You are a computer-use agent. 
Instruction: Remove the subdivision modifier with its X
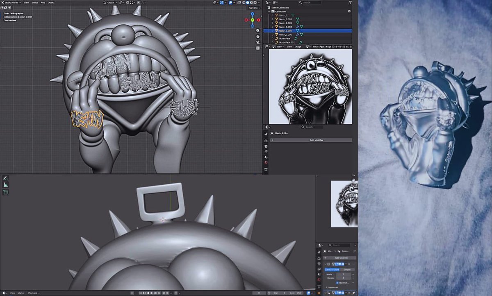pyautogui.click(x=349, y=264)
